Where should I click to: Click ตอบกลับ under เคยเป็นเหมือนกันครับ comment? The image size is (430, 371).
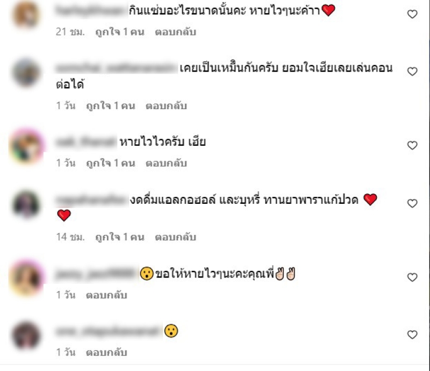166,105
